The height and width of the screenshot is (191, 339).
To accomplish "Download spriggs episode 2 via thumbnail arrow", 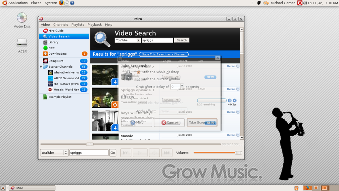I will (115, 82).
